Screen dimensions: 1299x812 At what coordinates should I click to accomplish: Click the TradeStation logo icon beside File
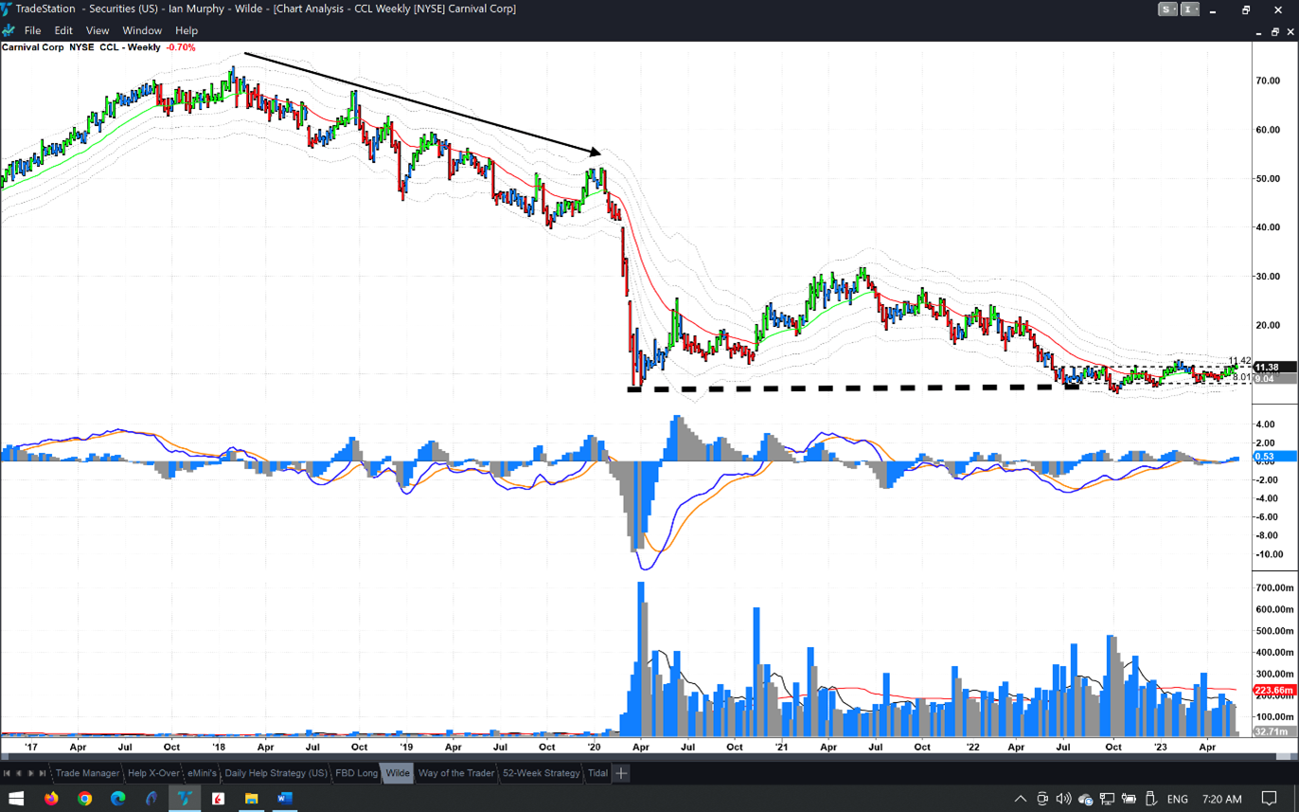(x=9, y=30)
